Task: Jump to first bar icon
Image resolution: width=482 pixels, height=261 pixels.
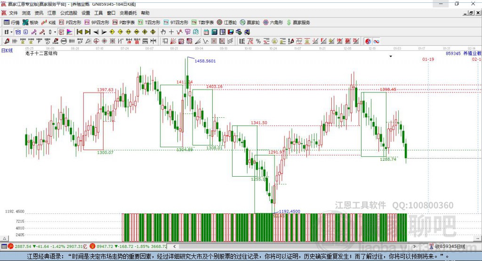Action: tap(79, 32)
